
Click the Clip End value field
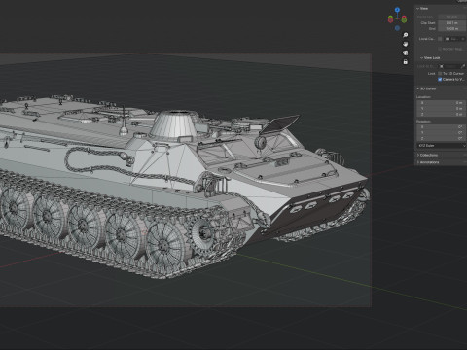[x=452, y=29]
